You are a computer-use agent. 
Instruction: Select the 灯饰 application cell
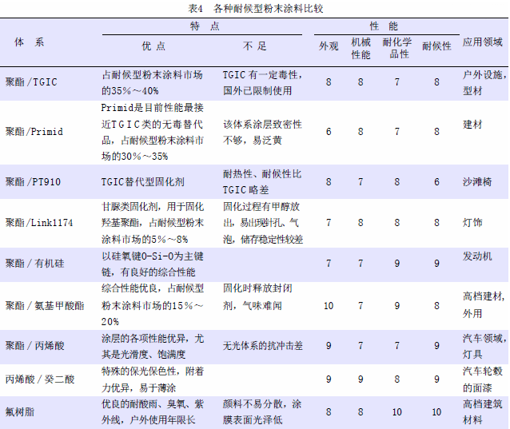coord(473,223)
